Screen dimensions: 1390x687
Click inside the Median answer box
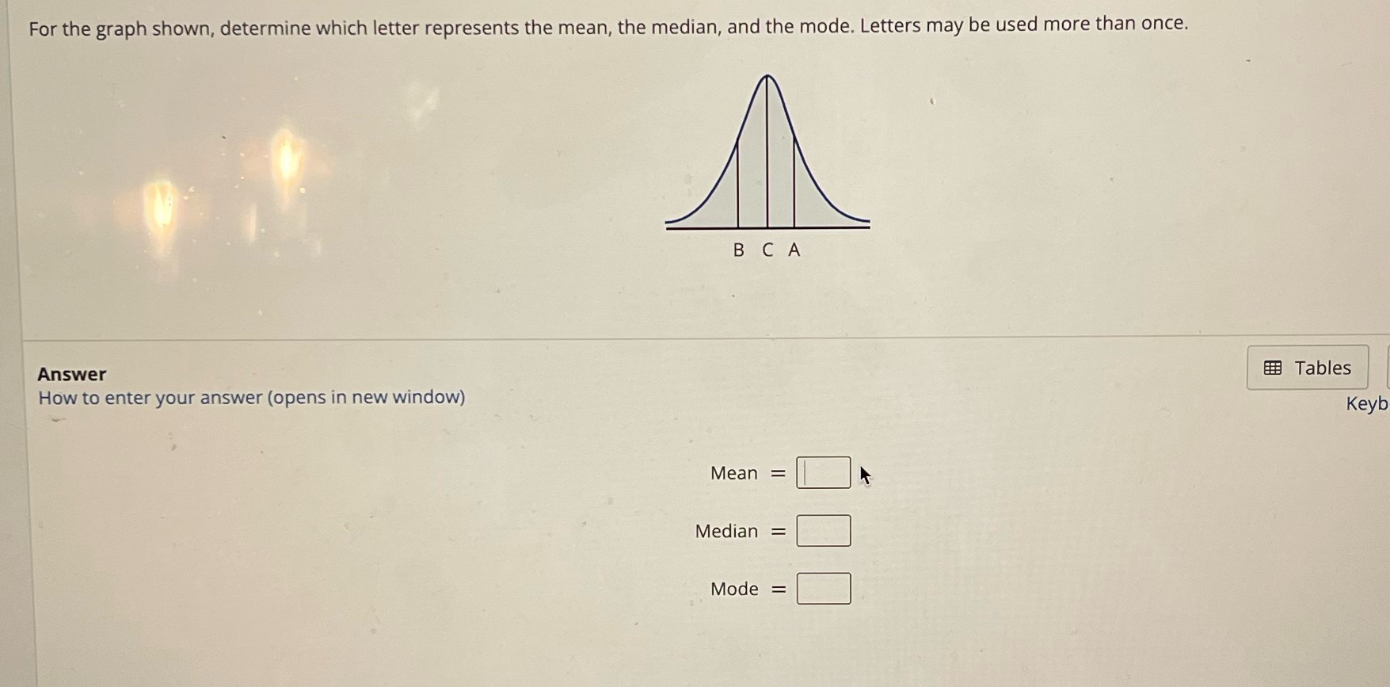coord(823,530)
